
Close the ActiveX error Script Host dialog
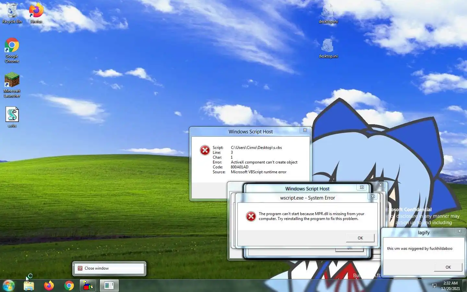pyautogui.click(x=305, y=130)
